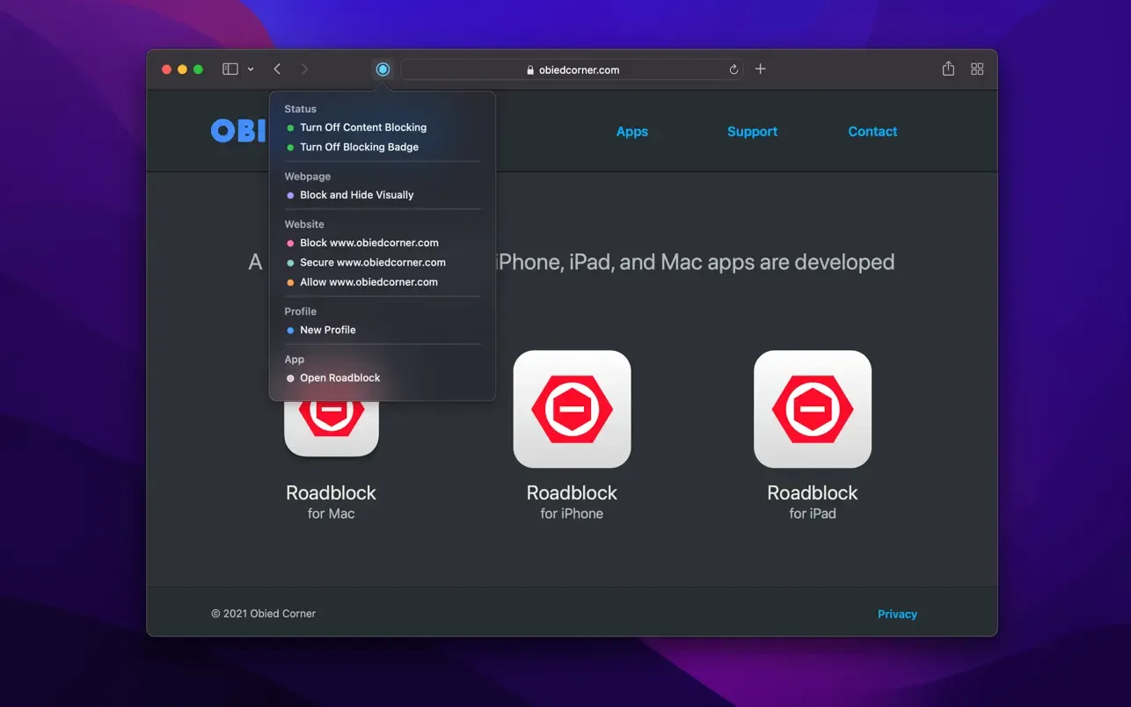1131x707 pixels.
Task: Turn Off Blocking Badge
Action: (359, 147)
